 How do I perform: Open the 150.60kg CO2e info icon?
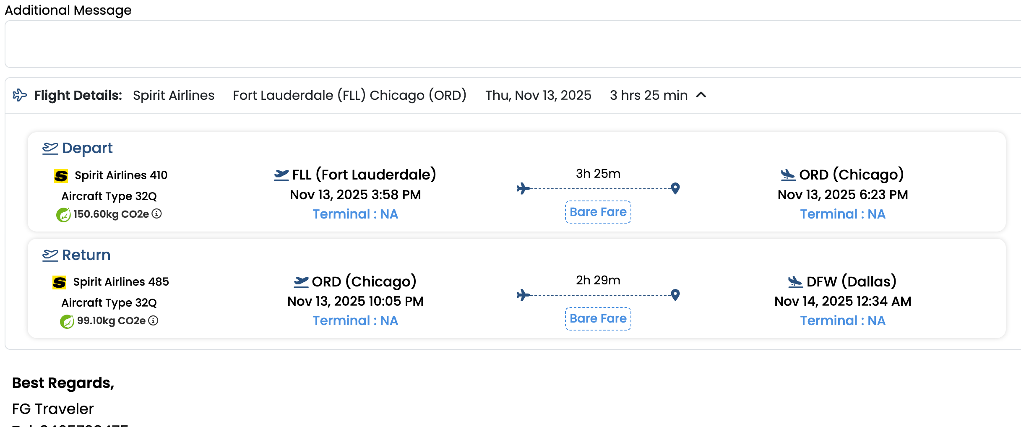[x=156, y=214]
